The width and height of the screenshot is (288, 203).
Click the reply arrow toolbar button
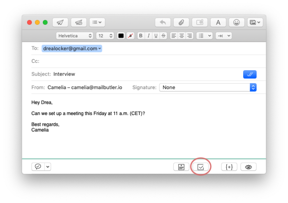coord(163,22)
